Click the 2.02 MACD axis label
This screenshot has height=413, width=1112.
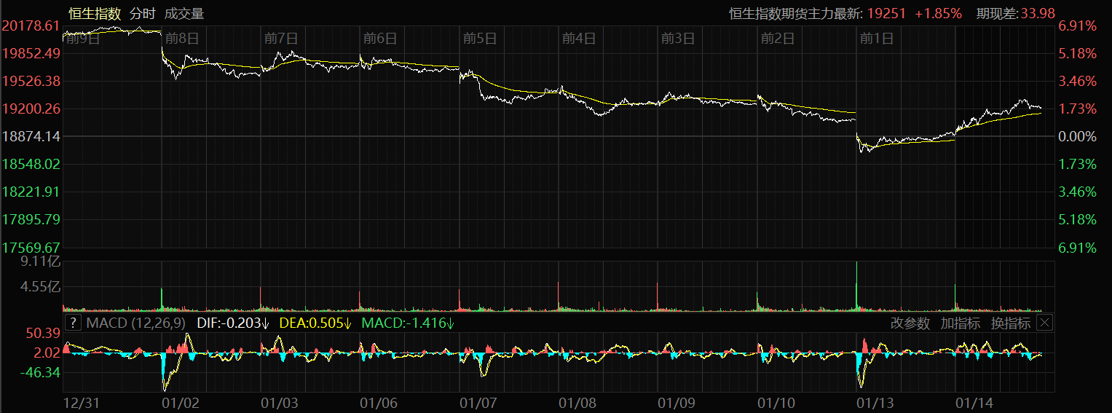pyautogui.click(x=47, y=353)
